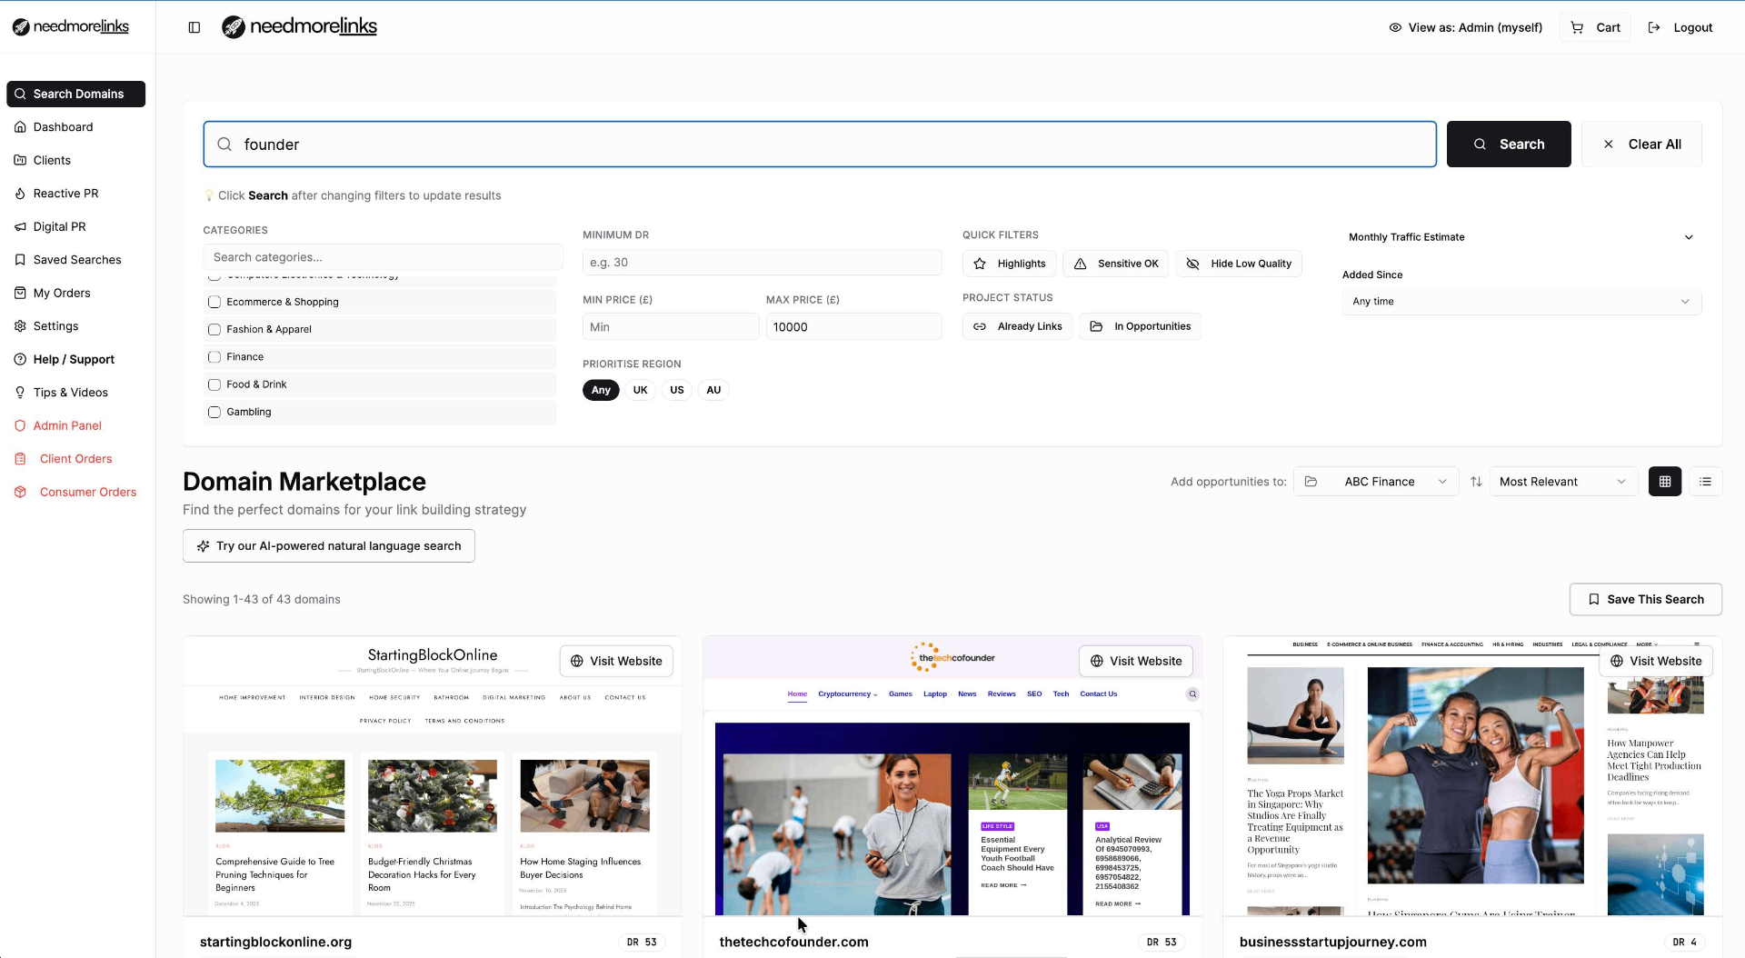Click the Consumer Orders box icon

(20, 492)
